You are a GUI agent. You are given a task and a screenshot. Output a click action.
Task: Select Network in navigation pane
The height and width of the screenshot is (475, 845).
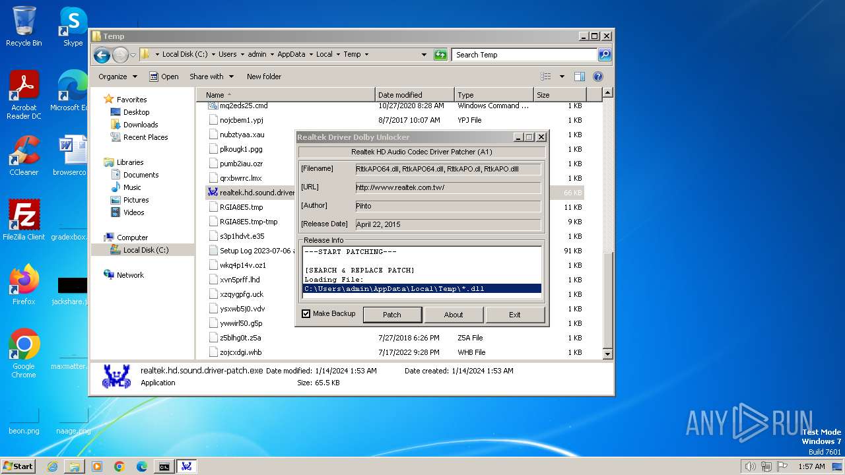pyautogui.click(x=130, y=275)
